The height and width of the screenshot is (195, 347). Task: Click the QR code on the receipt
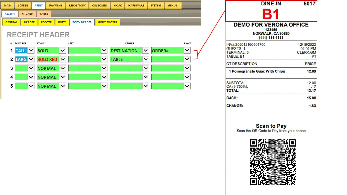[273, 162]
